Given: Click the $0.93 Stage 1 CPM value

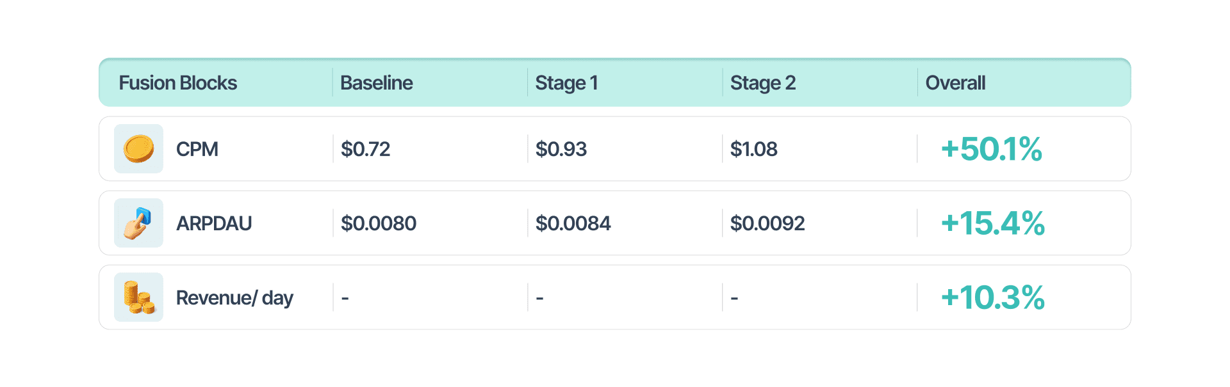Looking at the screenshot, I should (561, 149).
